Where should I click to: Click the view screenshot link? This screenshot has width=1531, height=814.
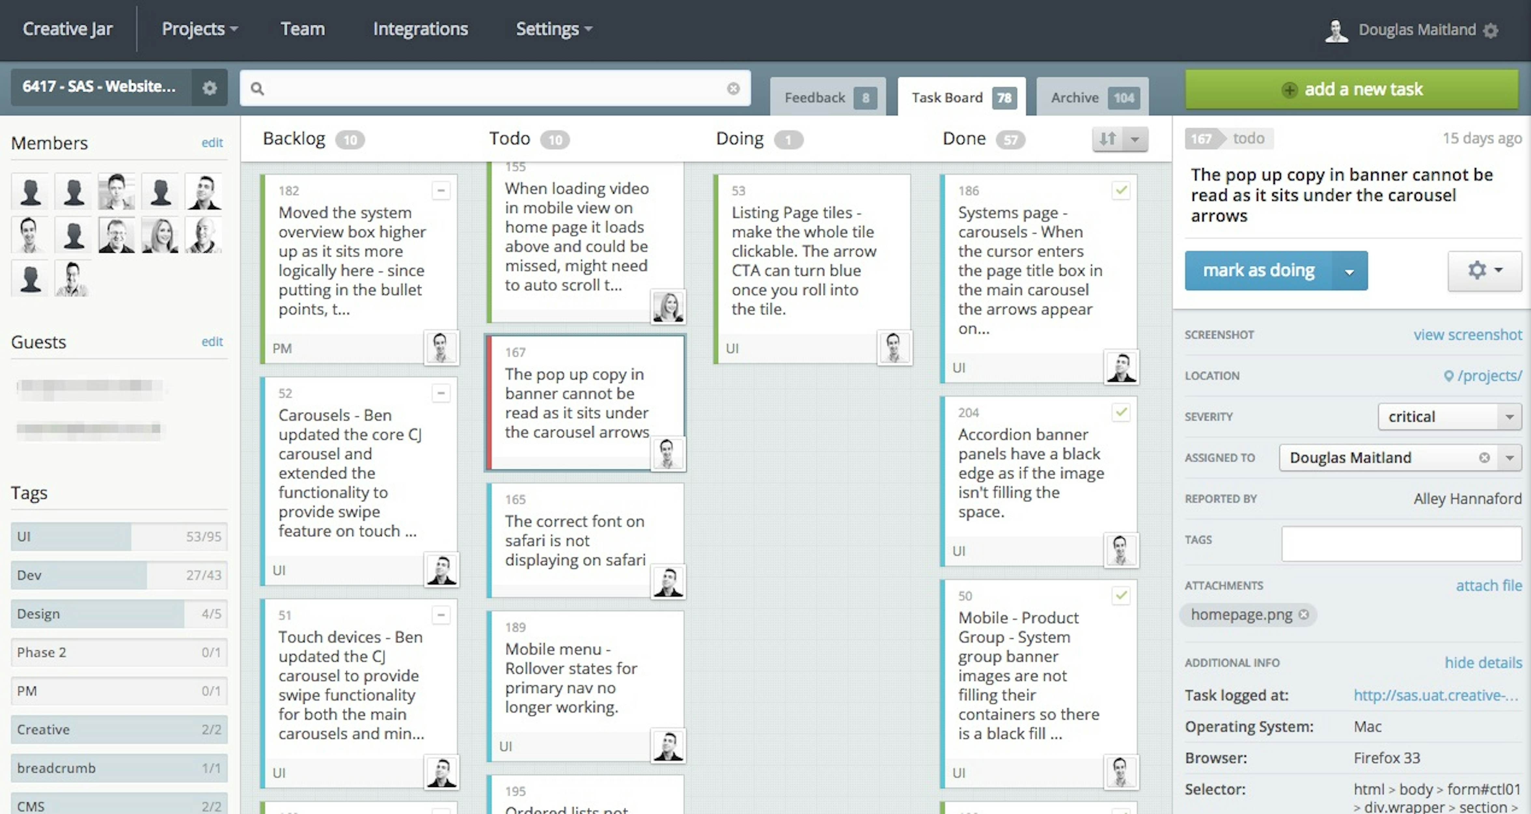[1468, 335]
